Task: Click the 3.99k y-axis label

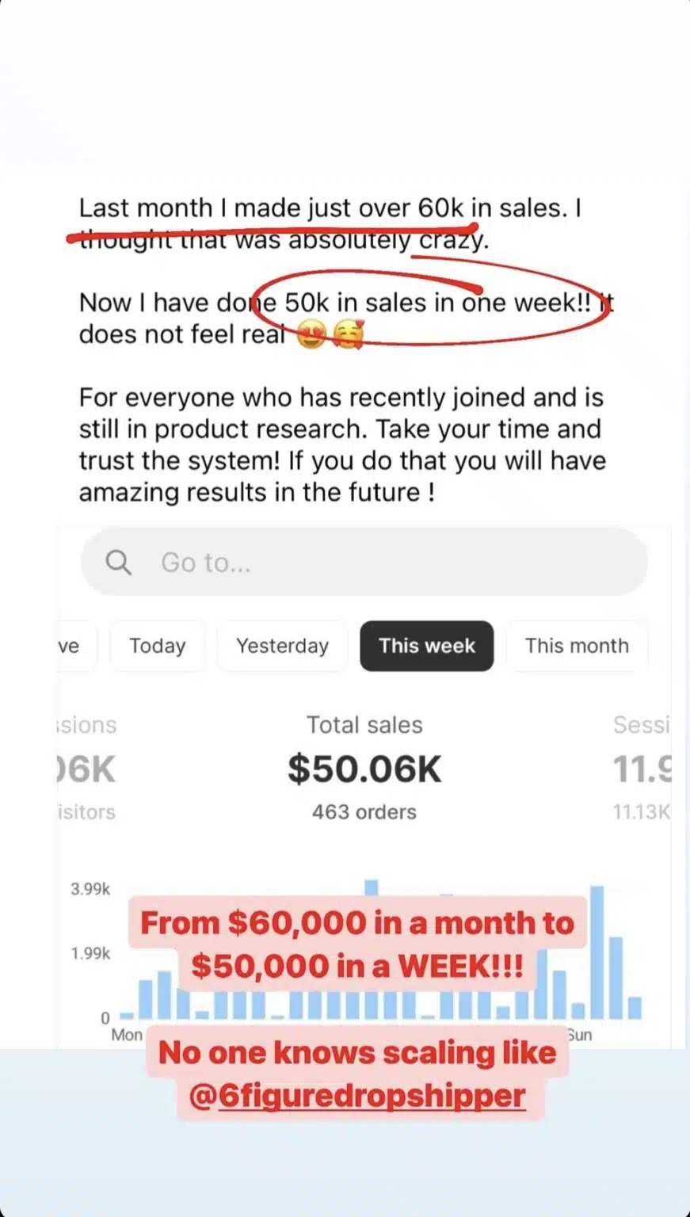Action: point(90,889)
